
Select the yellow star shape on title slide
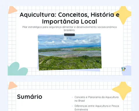point(122,15)
